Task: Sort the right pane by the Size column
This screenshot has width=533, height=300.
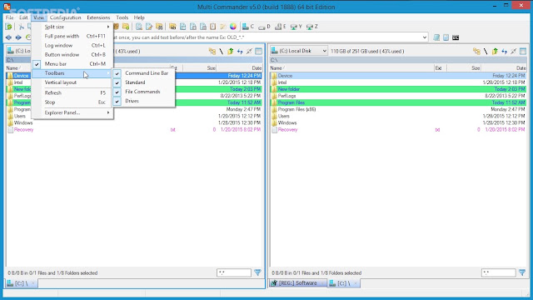Action: pos(464,68)
